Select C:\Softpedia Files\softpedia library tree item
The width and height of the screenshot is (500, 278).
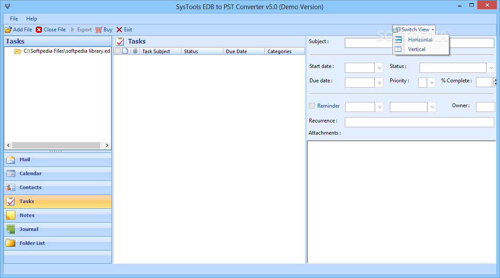coord(66,51)
